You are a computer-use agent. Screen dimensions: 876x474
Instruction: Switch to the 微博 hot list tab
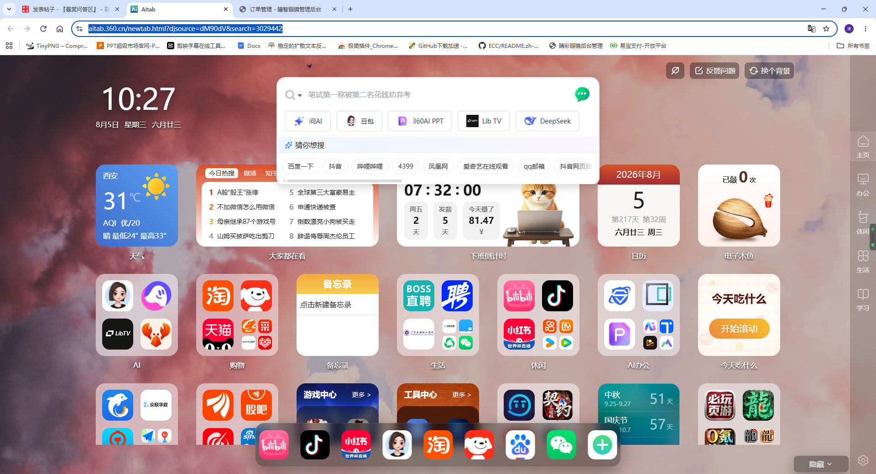[x=250, y=173]
